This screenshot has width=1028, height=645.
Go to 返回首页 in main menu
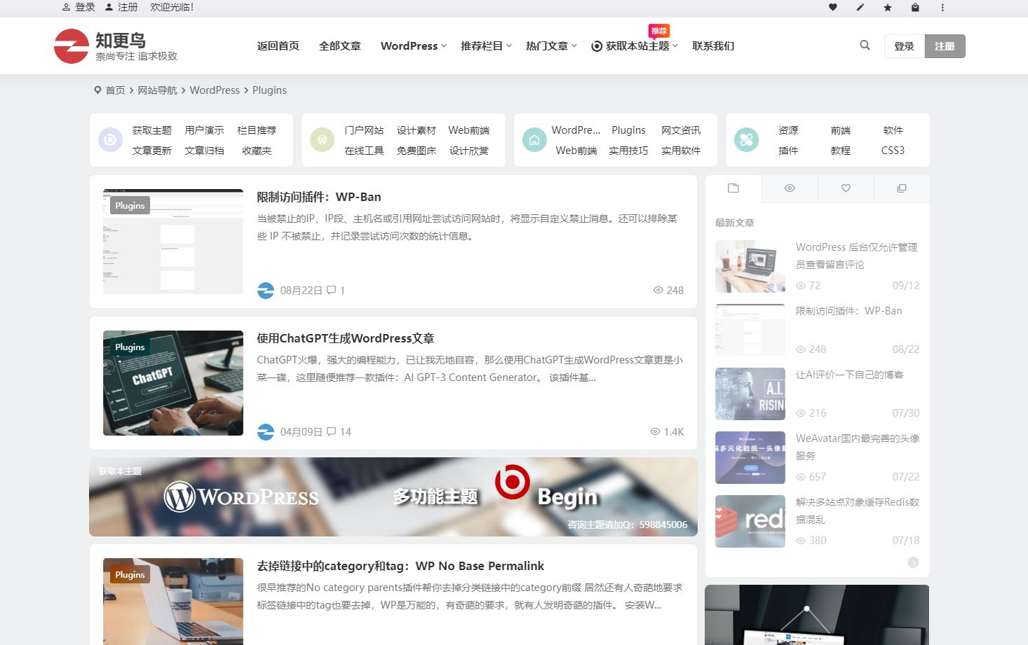tap(278, 46)
